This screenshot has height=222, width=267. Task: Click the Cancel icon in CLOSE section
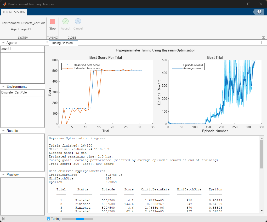coord(78,21)
